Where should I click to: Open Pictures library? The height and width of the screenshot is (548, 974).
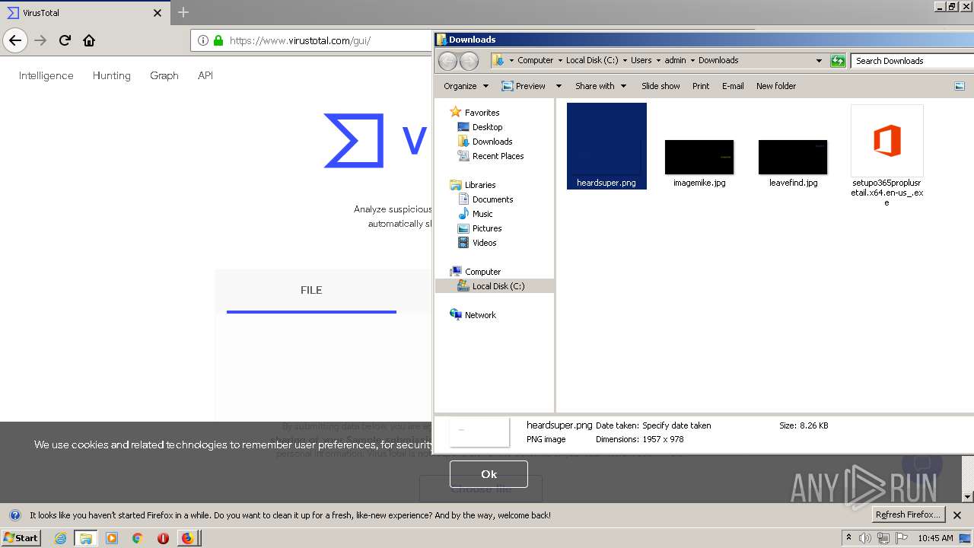pyautogui.click(x=487, y=228)
